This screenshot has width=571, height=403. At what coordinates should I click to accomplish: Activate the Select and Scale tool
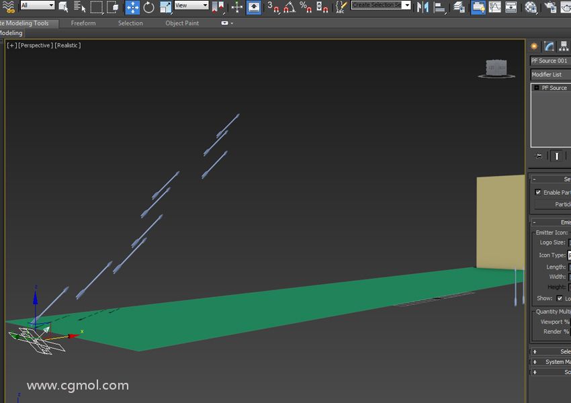(166, 7)
